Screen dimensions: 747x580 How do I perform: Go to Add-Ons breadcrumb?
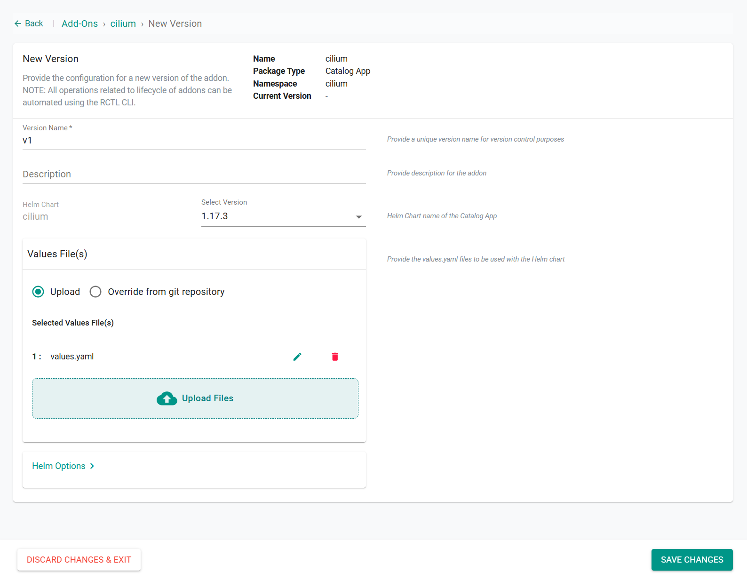click(x=79, y=24)
